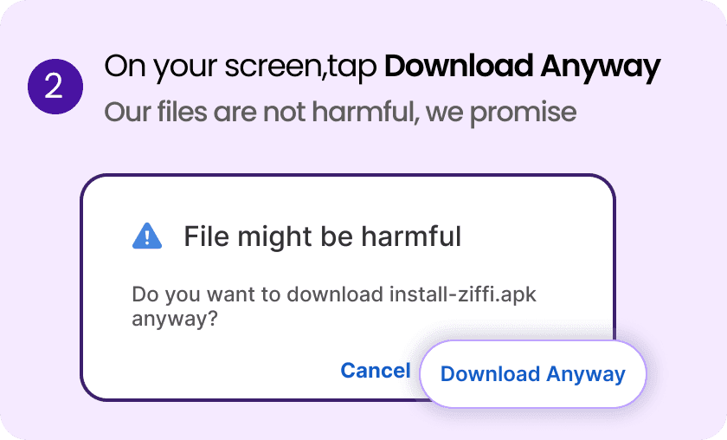Cancel the harmful file download
This screenshot has width=727, height=440.
tap(376, 371)
